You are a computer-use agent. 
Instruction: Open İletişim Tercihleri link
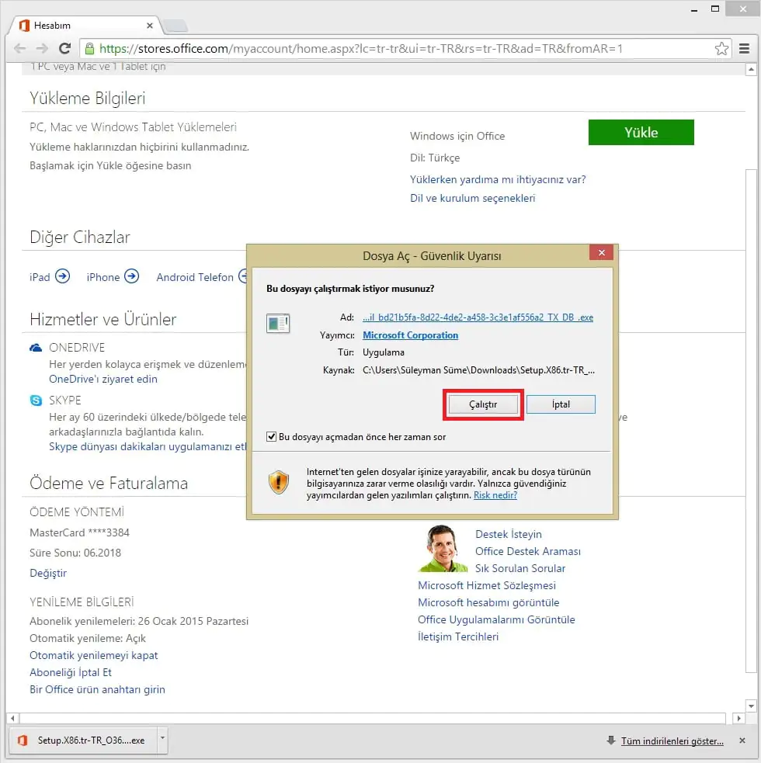click(458, 636)
